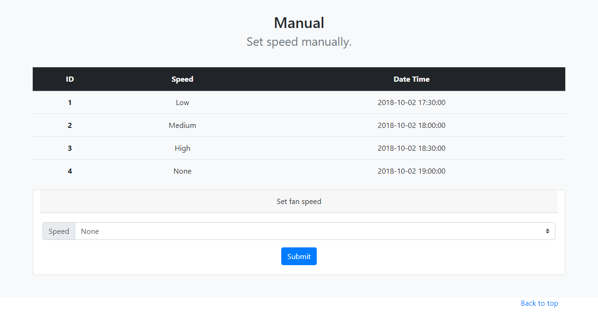The height and width of the screenshot is (316, 598).
Task: Select date 2018-10-02 19:00:00
Action: [412, 171]
